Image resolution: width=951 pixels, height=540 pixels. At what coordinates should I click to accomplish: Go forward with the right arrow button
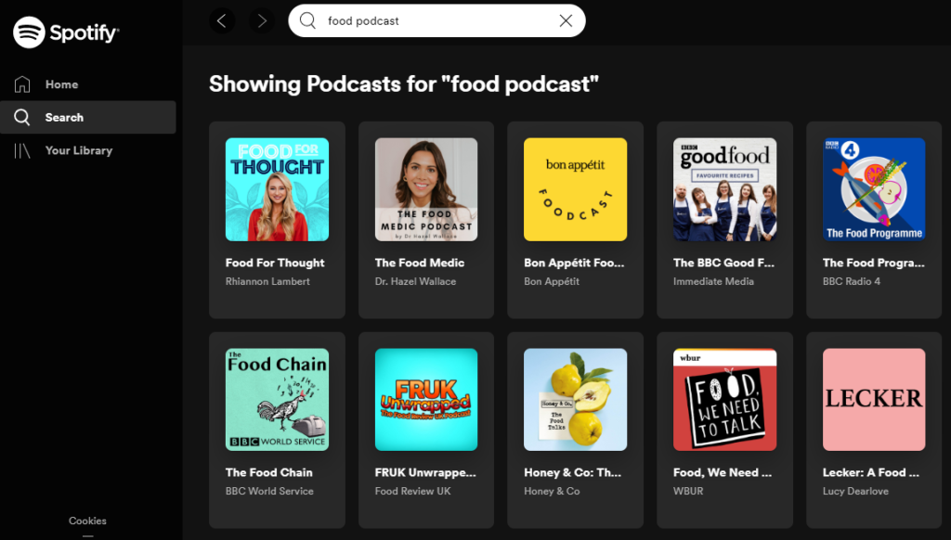pyautogui.click(x=262, y=20)
